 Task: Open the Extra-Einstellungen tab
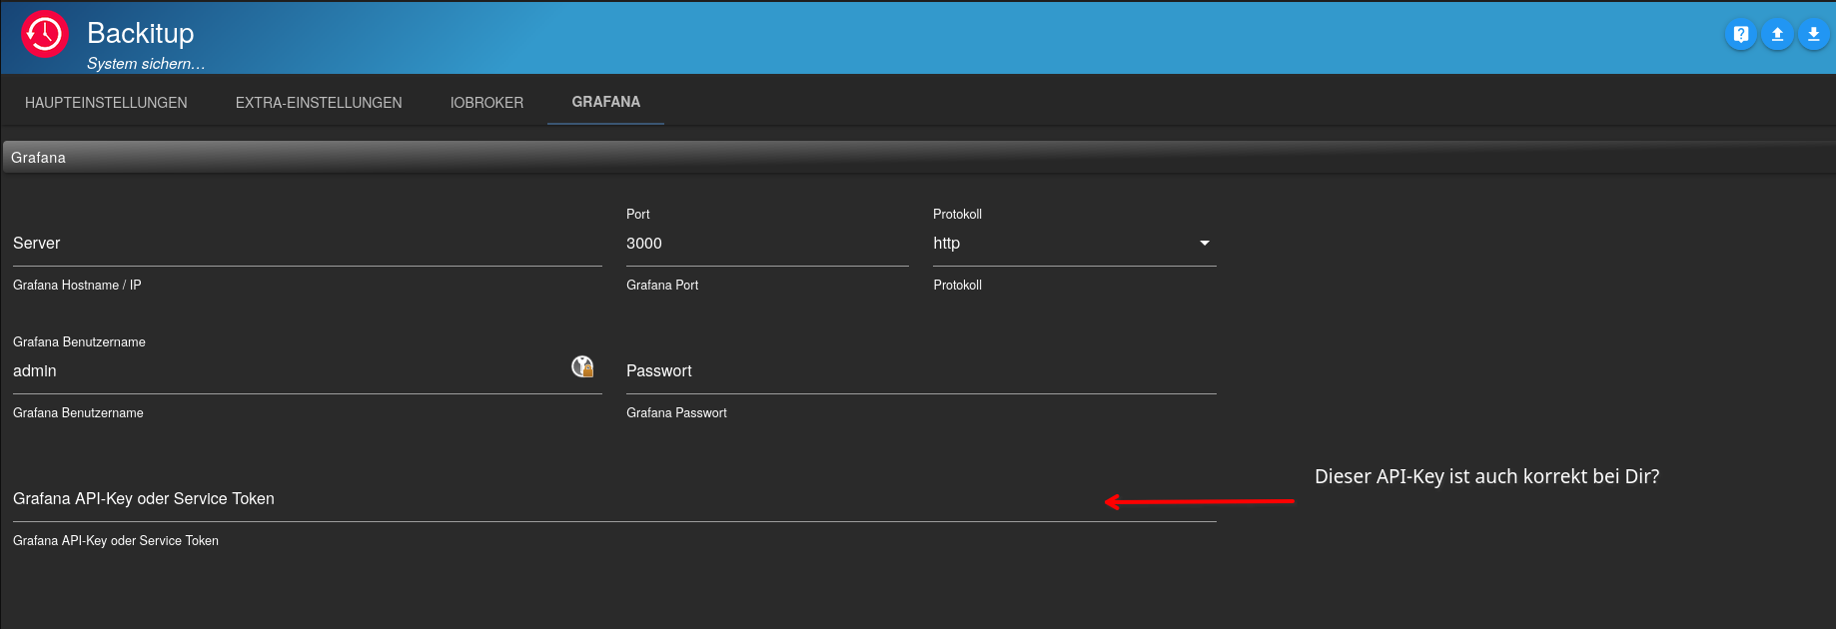[x=319, y=103]
